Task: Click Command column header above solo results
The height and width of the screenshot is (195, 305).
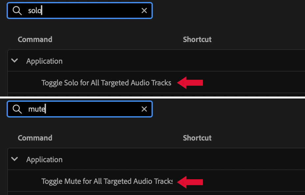Action: pos(35,39)
